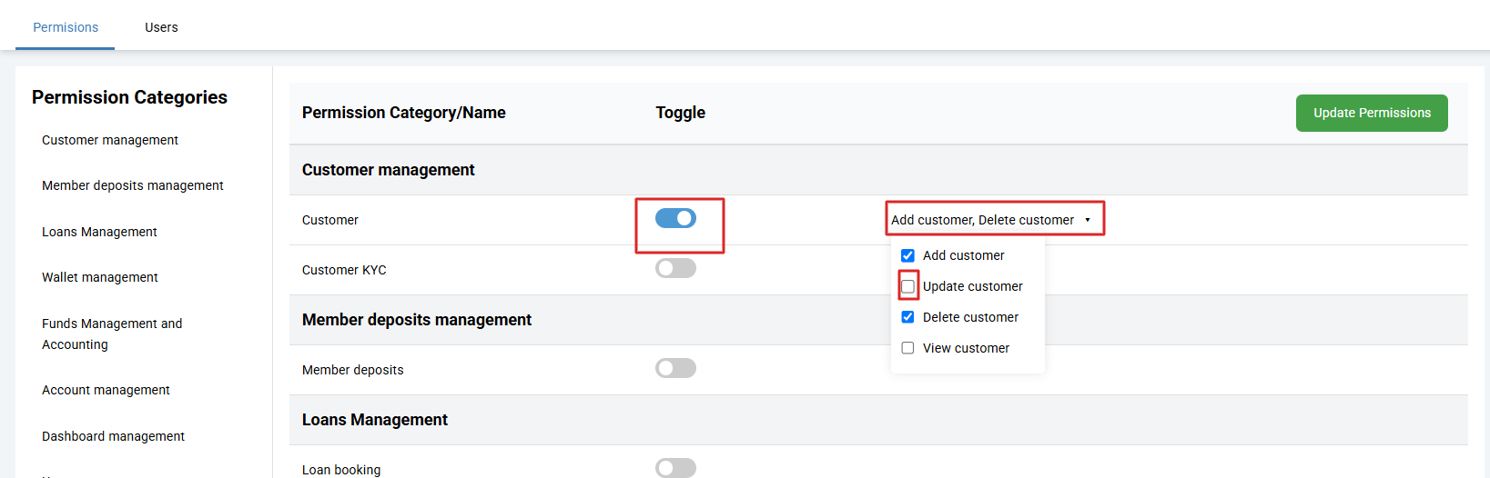Screen dimensions: 1490x478
Task: Enable the Member deposits toggle
Action: click(675, 368)
